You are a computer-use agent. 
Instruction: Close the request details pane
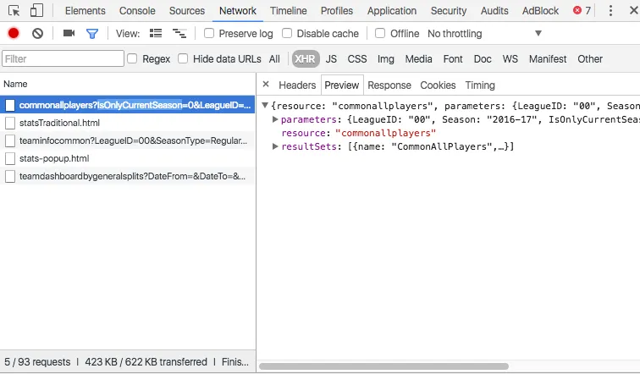pyautogui.click(x=266, y=84)
